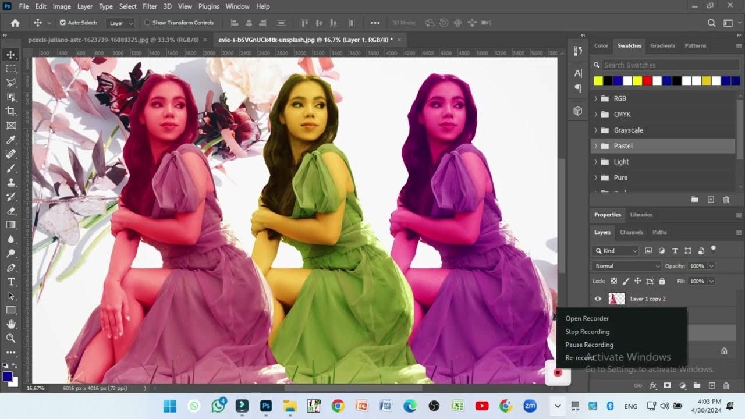This screenshot has width=745, height=419.
Task: Select the Object Selection tool
Action: tap(11, 97)
